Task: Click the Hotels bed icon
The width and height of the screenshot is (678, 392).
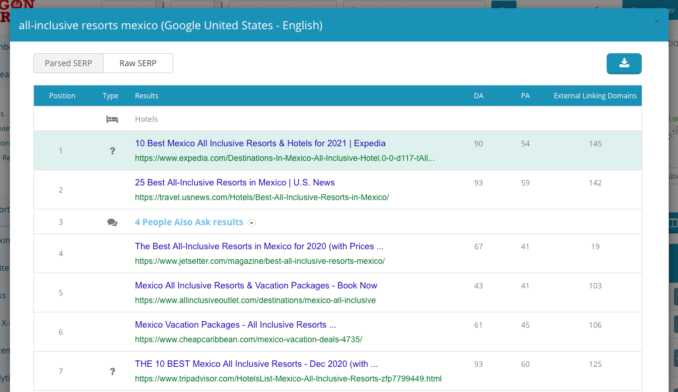Action: (x=112, y=119)
